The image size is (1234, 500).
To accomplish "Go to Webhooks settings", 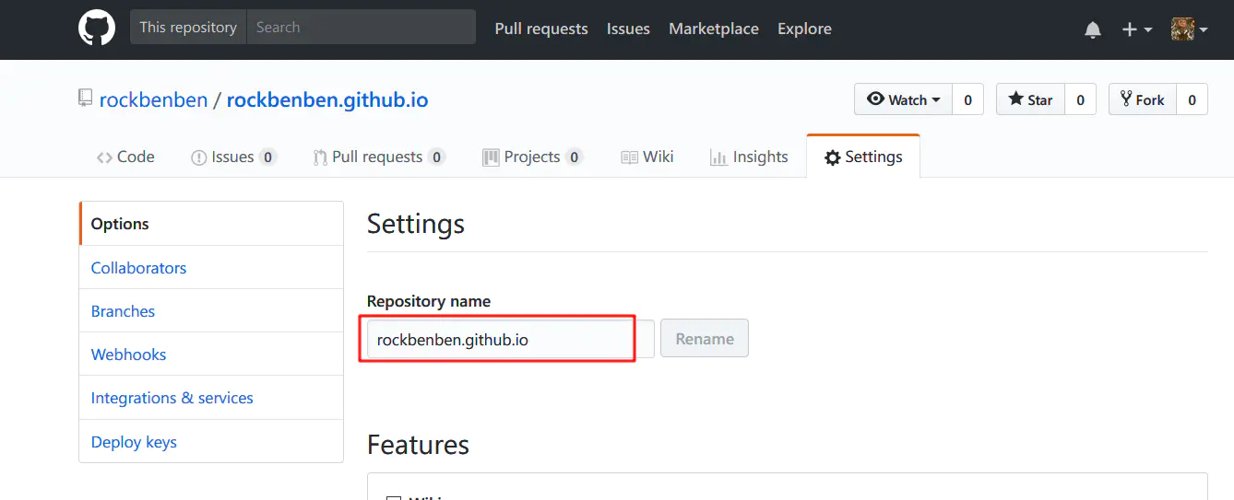I will [128, 355].
